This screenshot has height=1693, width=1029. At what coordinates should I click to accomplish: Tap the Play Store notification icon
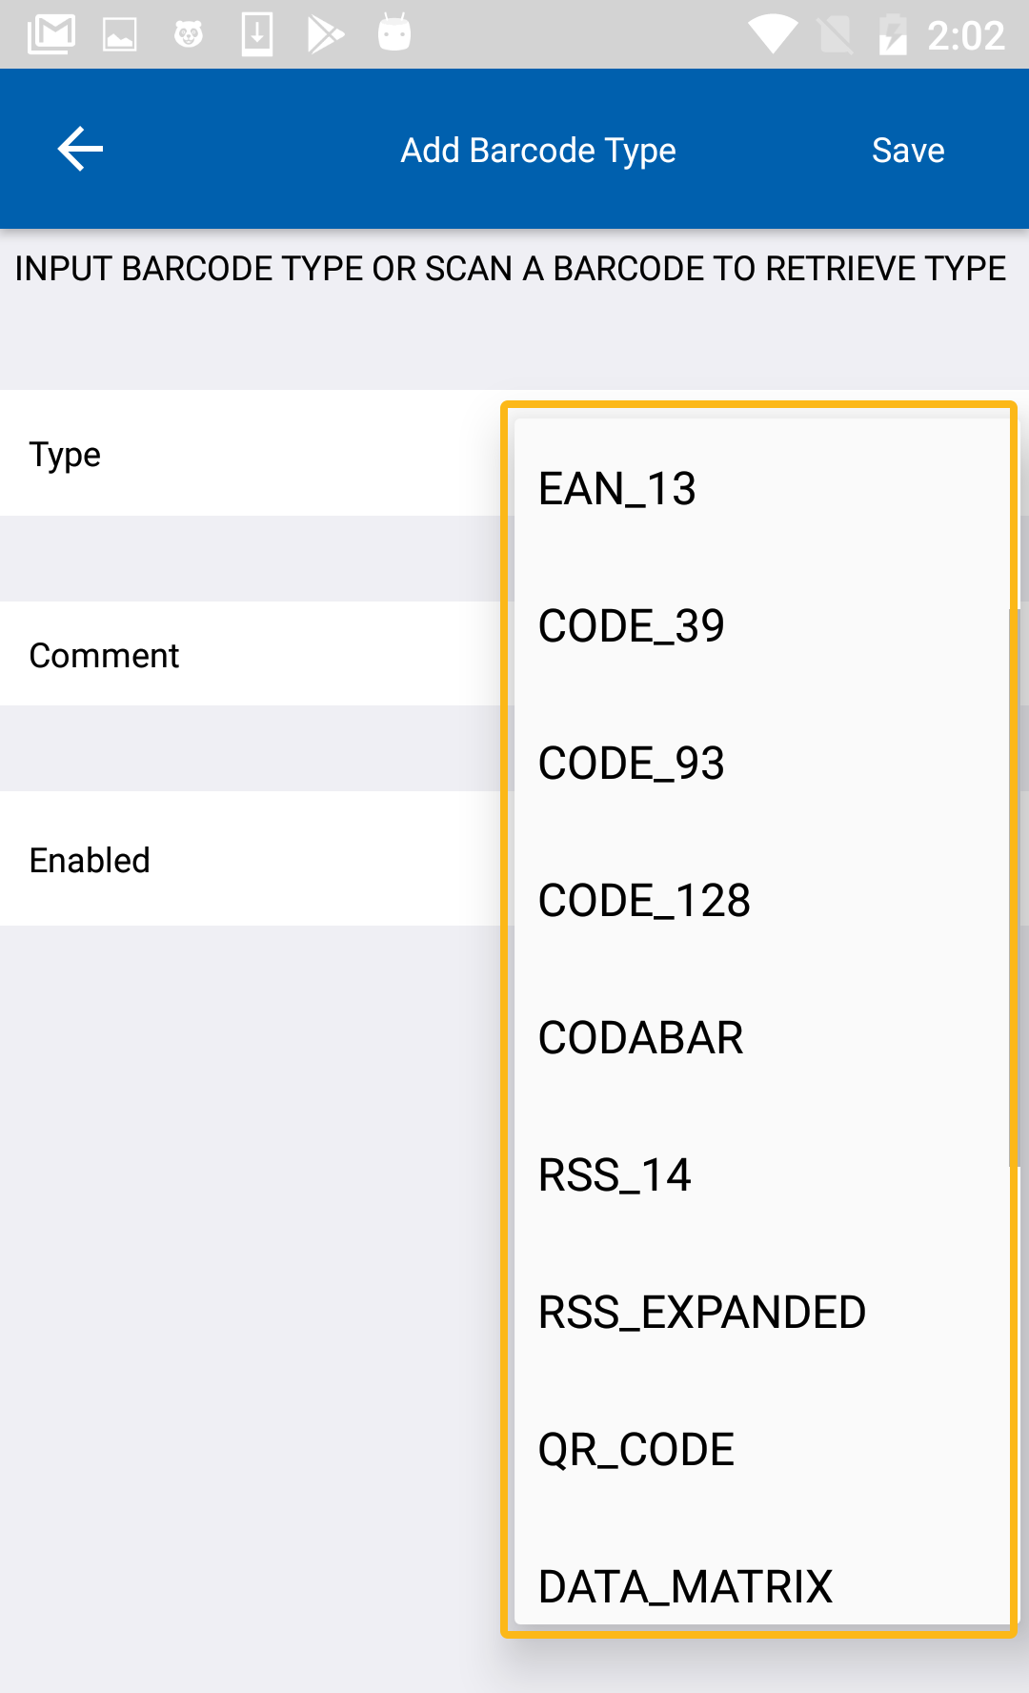pyautogui.click(x=325, y=35)
